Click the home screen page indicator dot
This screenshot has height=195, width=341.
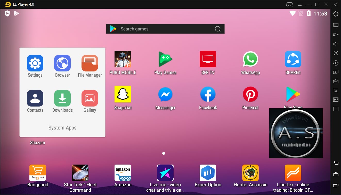tap(164, 153)
